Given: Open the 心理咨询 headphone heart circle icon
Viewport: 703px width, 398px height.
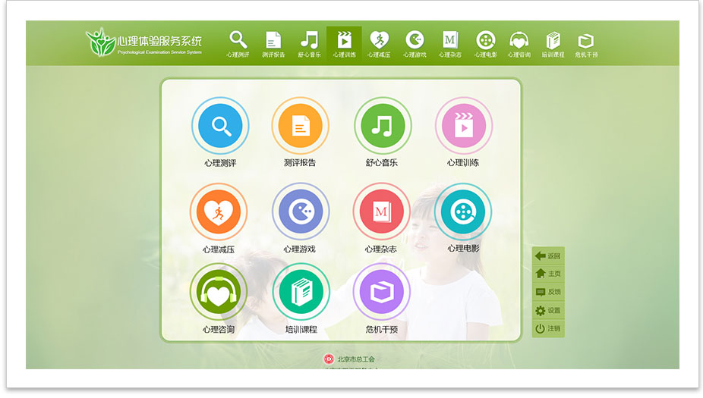Looking at the screenshot, I should (x=219, y=293).
